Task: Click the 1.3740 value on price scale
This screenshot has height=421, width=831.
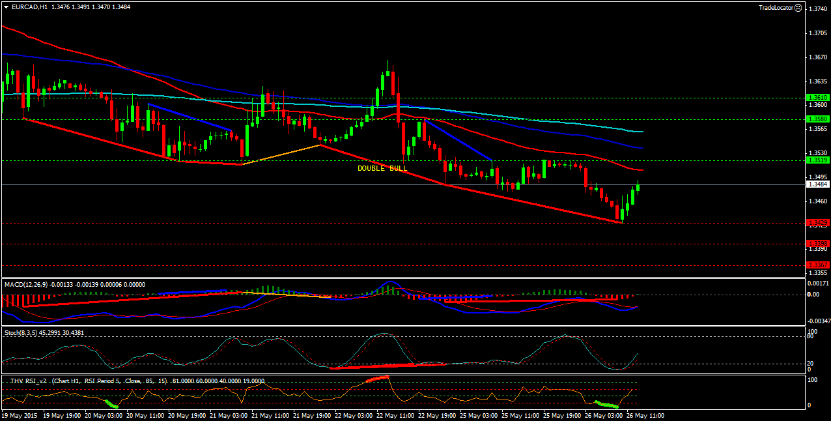Action: click(817, 9)
